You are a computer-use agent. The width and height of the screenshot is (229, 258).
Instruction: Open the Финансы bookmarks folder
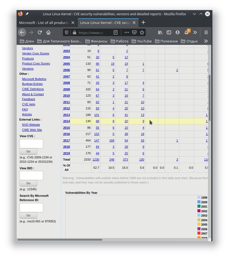point(96,41)
